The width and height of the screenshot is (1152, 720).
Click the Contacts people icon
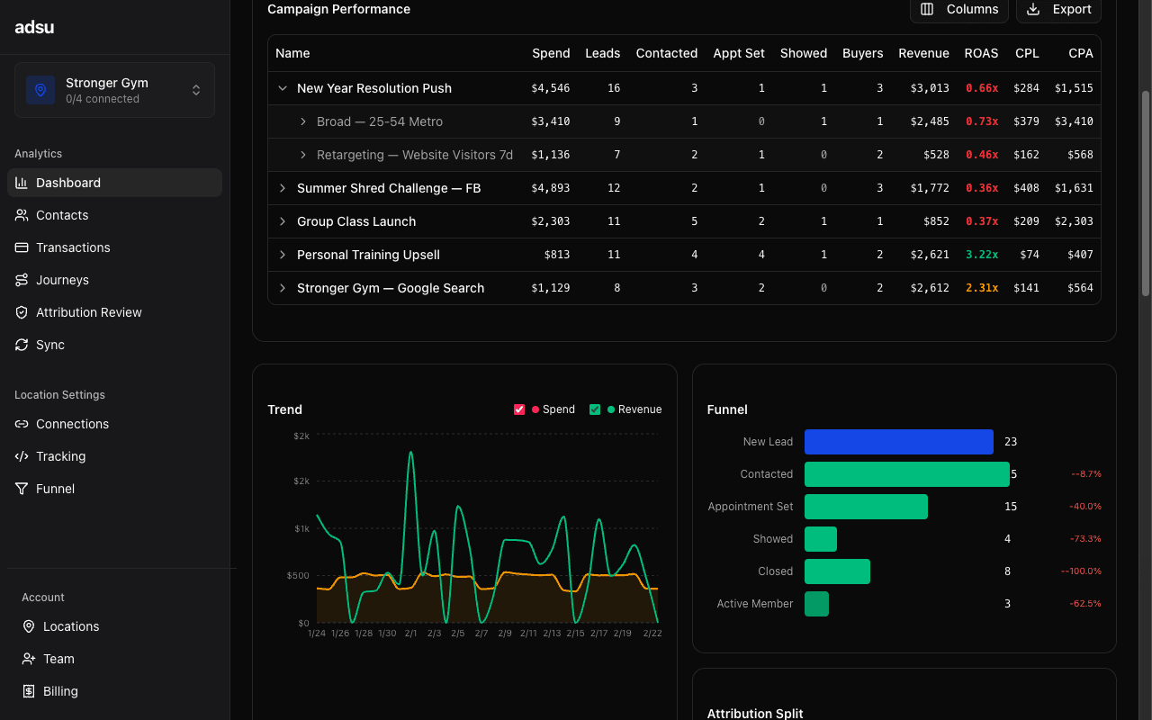21,215
